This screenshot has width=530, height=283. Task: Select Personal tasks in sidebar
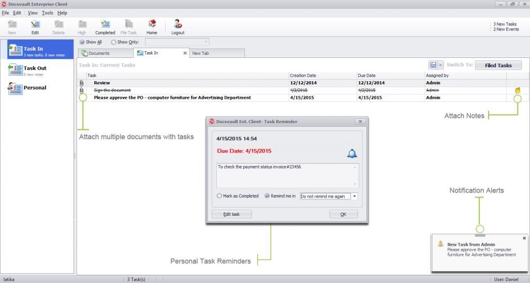click(x=35, y=88)
